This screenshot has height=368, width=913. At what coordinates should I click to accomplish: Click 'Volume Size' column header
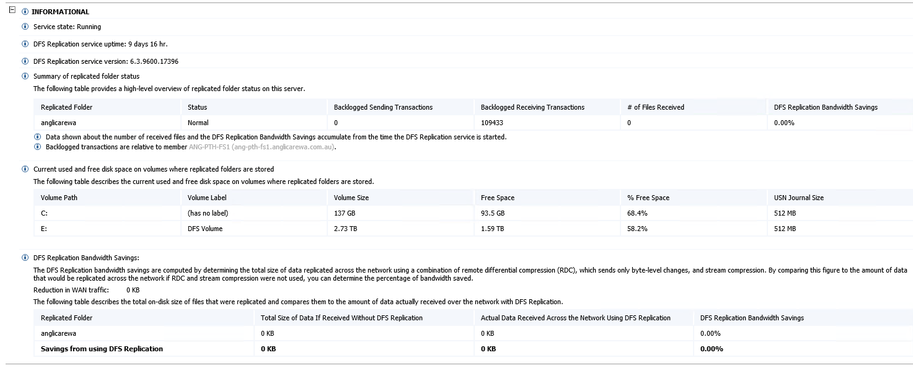351,198
